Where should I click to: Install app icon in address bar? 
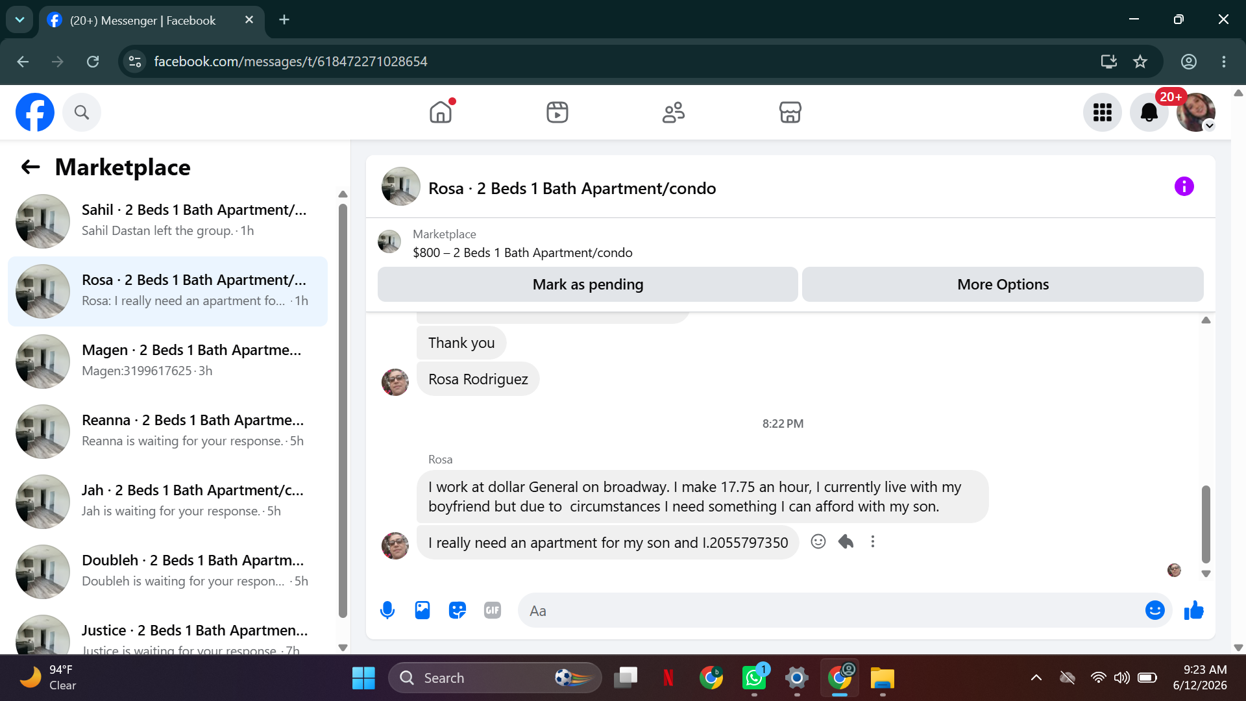[x=1109, y=62]
